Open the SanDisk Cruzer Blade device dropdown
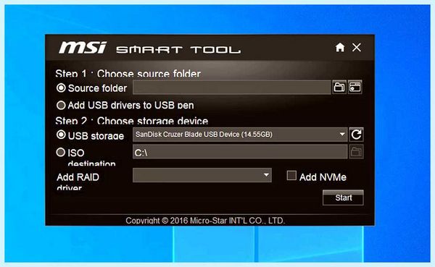The height and width of the screenshot is (267, 435). (240, 135)
